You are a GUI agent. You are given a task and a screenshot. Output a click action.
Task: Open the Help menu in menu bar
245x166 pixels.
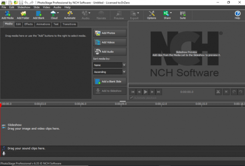pos(68,7)
